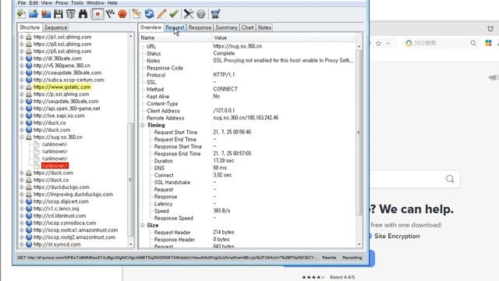Image resolution: width=499 pixels, height=281 pixels.
Task: Edit request using the pencil icon
Action: pos(161,14)
